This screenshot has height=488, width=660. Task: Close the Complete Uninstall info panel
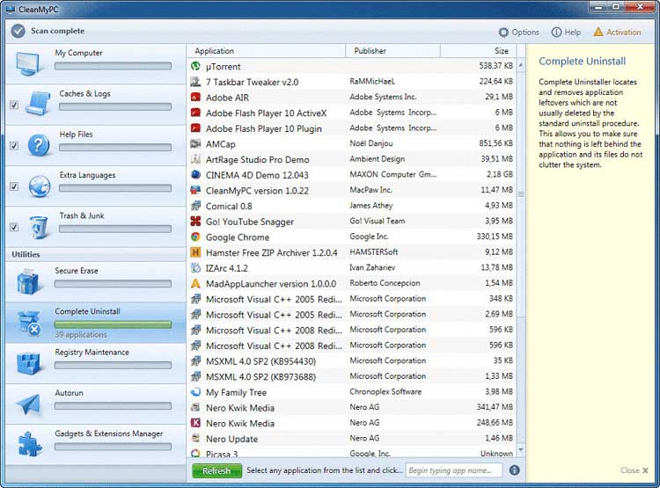click(634, 470)
